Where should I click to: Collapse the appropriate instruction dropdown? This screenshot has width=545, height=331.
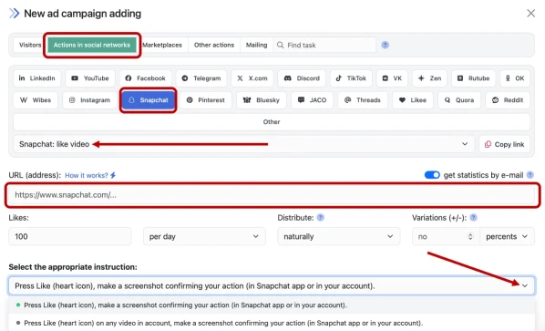272,285
